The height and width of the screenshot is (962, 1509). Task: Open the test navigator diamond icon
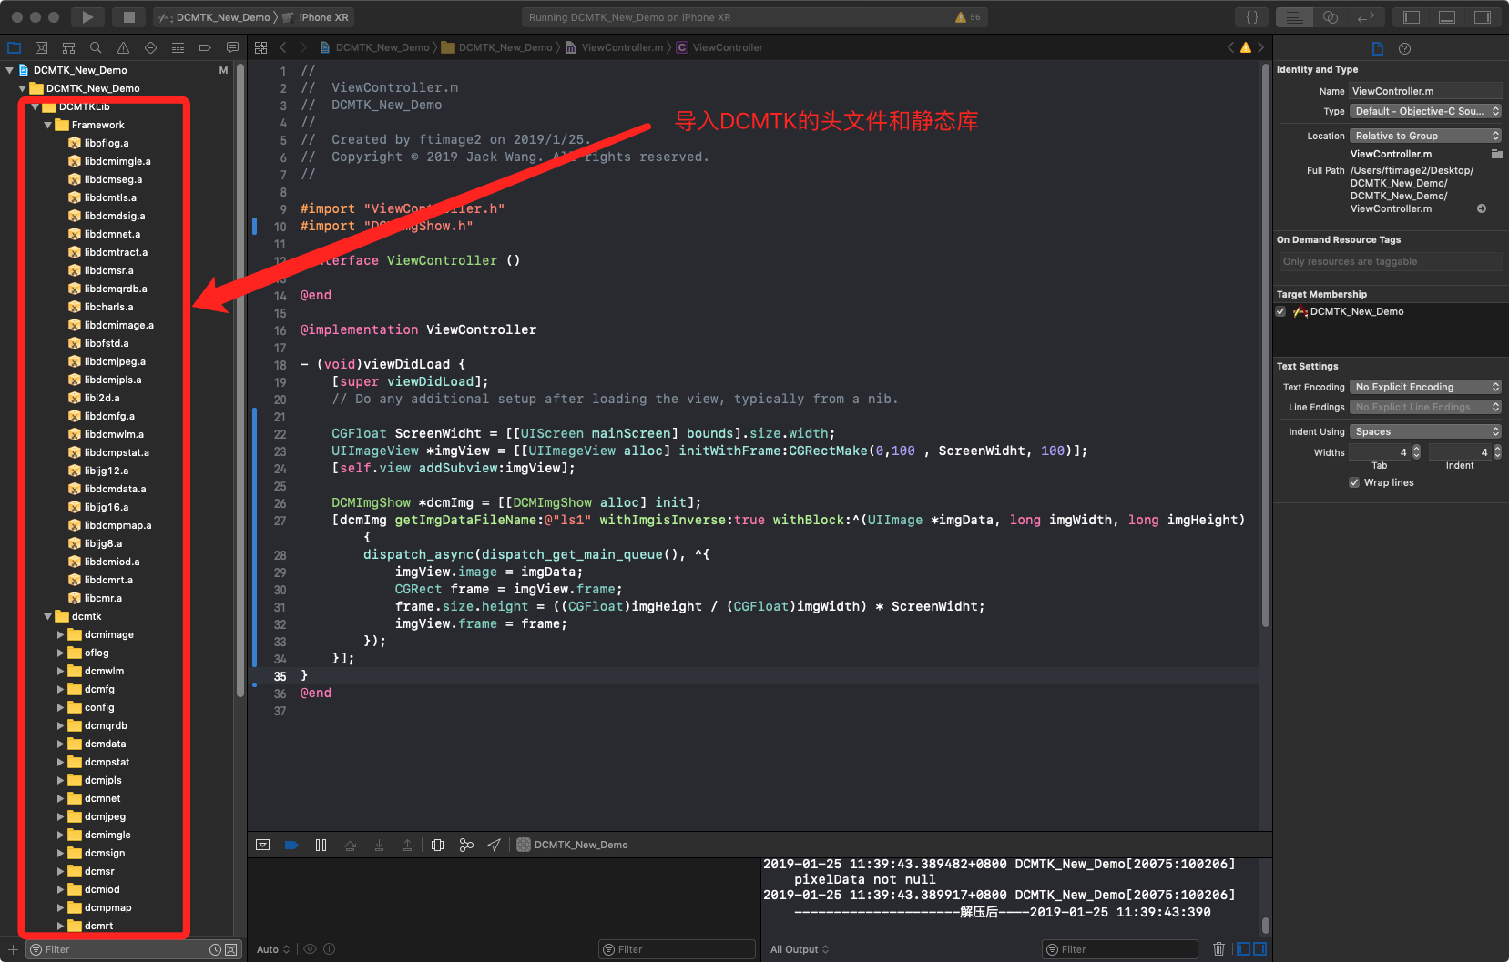pyautogui.click(x=150, y=47)
